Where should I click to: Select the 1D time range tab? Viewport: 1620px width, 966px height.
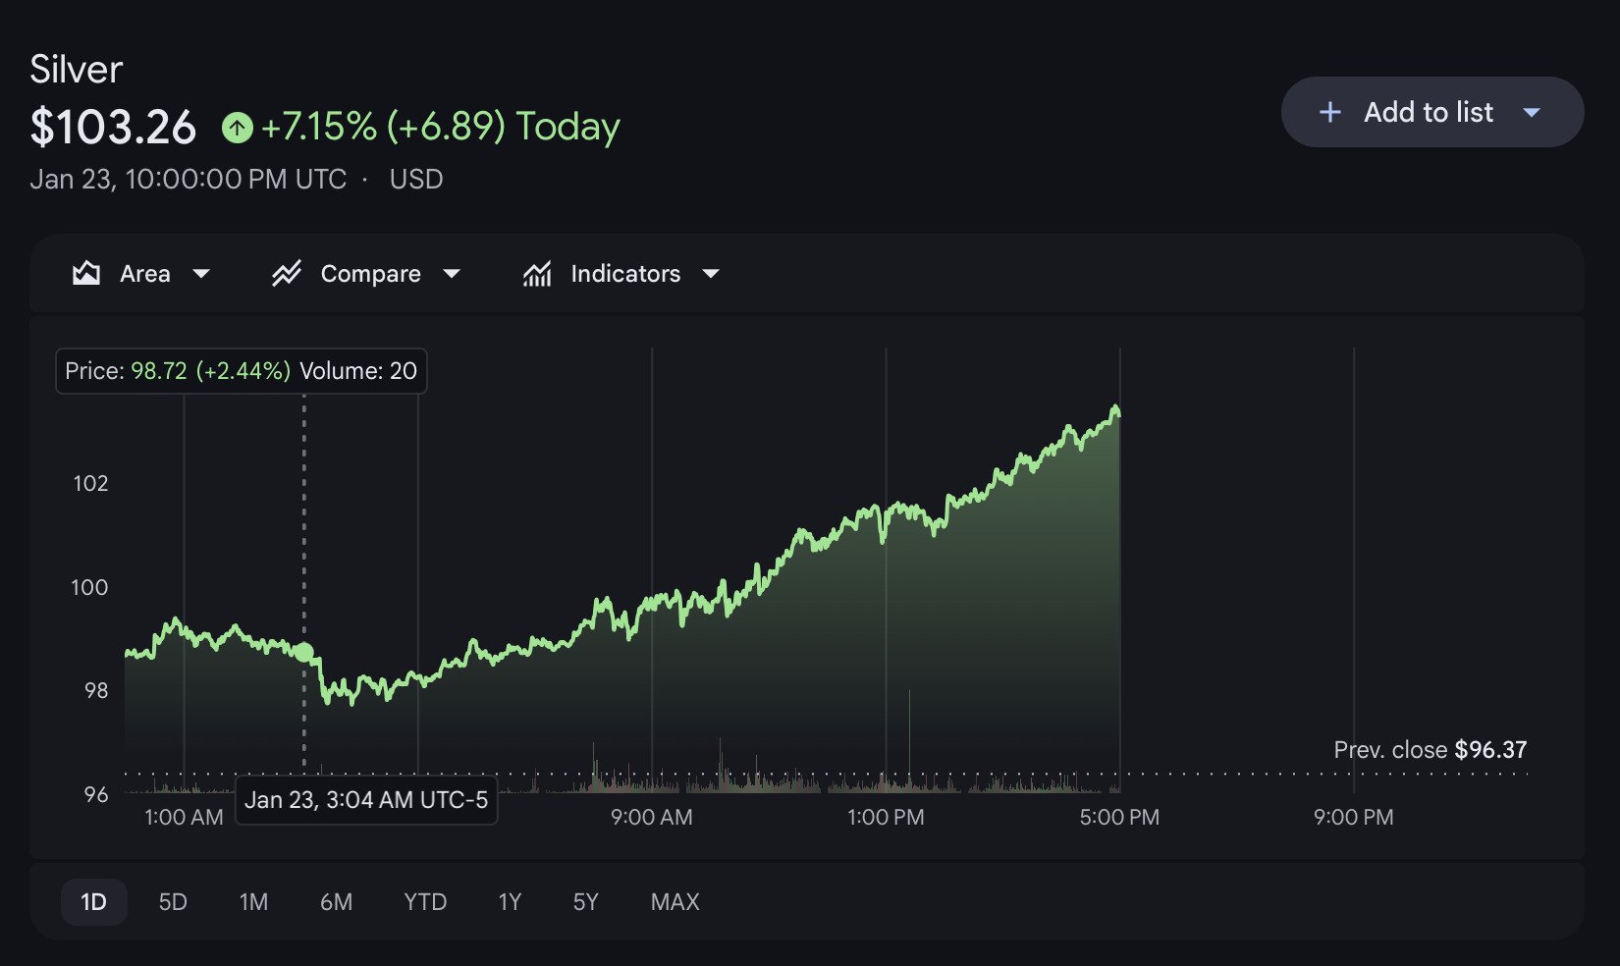[x=93, y=902]
